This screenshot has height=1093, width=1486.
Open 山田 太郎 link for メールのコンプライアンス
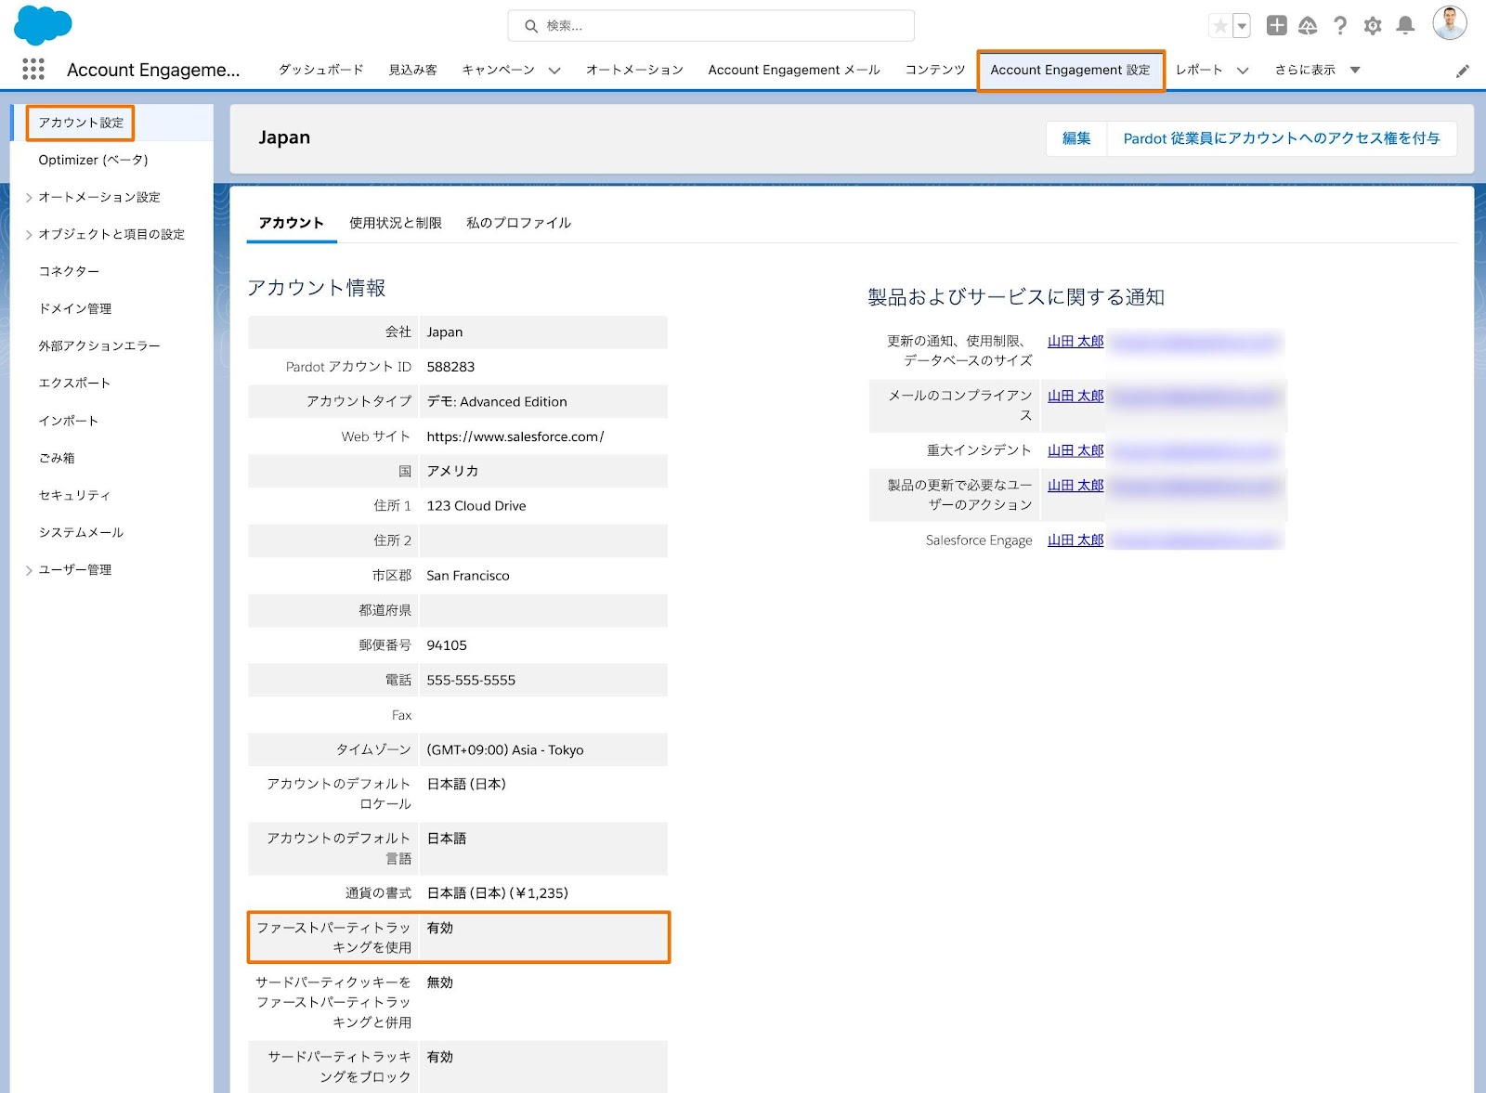pos(1075,396)
